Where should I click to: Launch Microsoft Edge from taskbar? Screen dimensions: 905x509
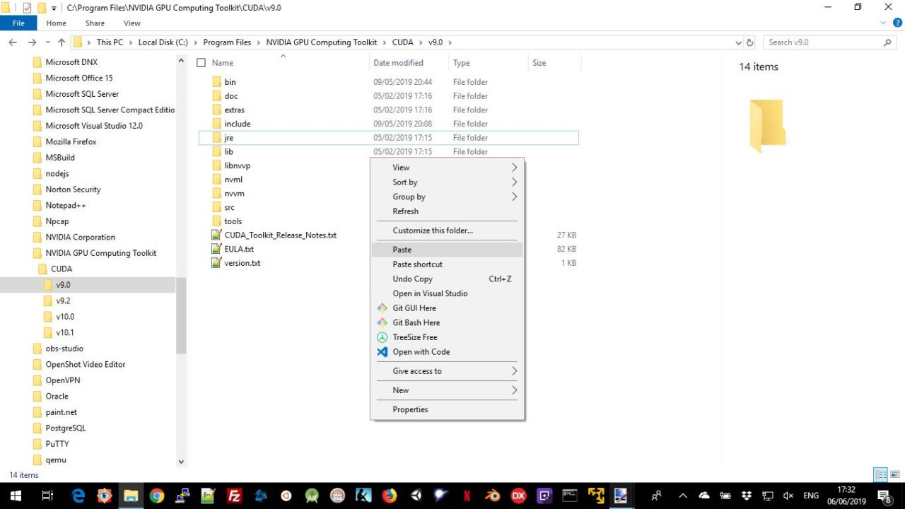(78, 496)
